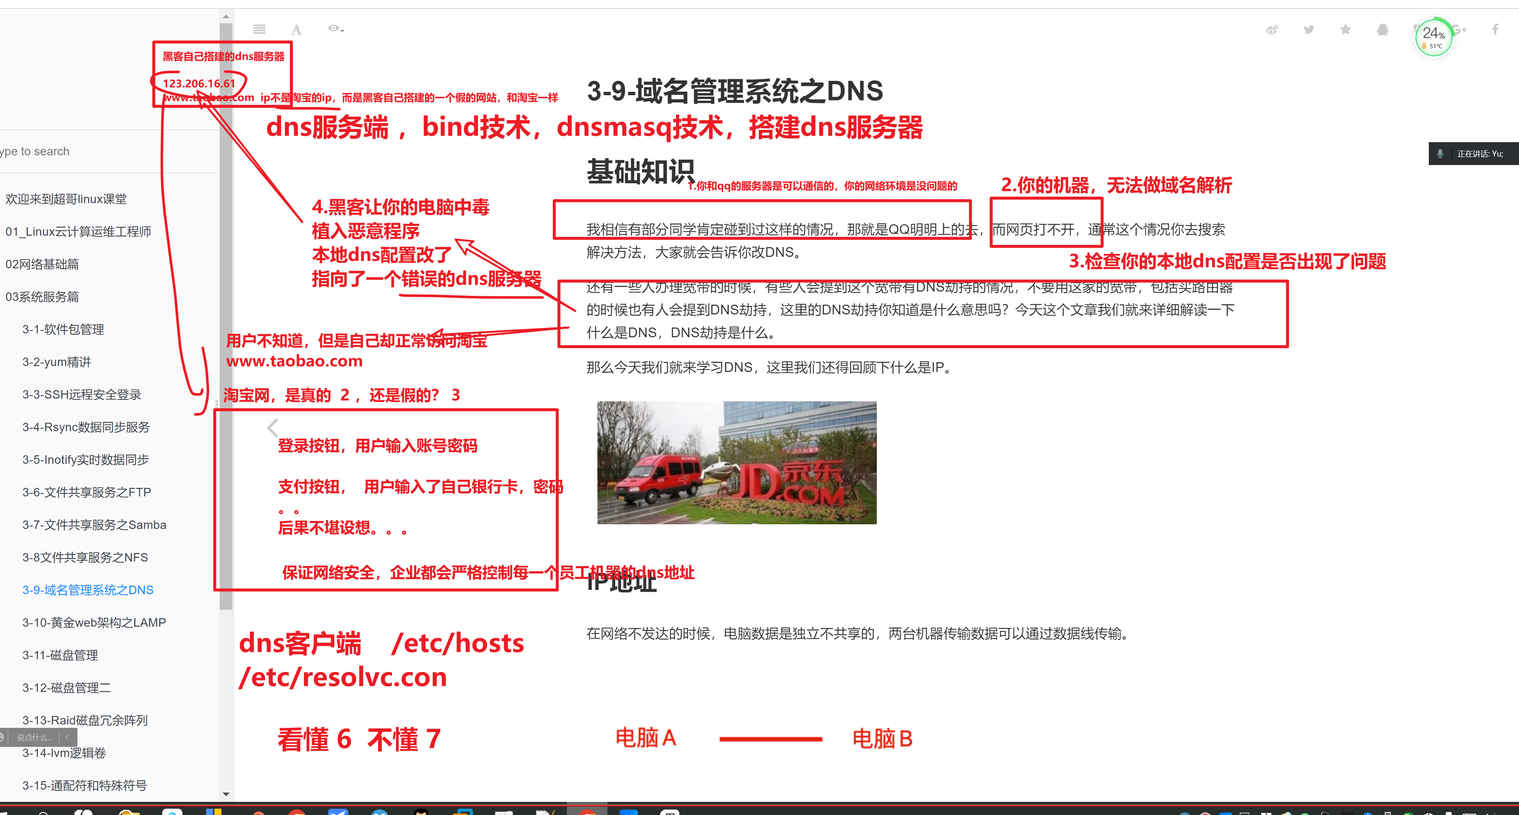Screen dimensions: 1519x815
Task: Open 3-10-黄金web架构之LAMP page
Action: click(94, 622)
